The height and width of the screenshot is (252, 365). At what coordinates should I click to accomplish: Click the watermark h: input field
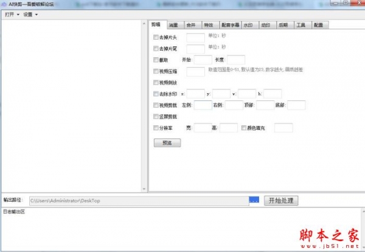[273, 94]
